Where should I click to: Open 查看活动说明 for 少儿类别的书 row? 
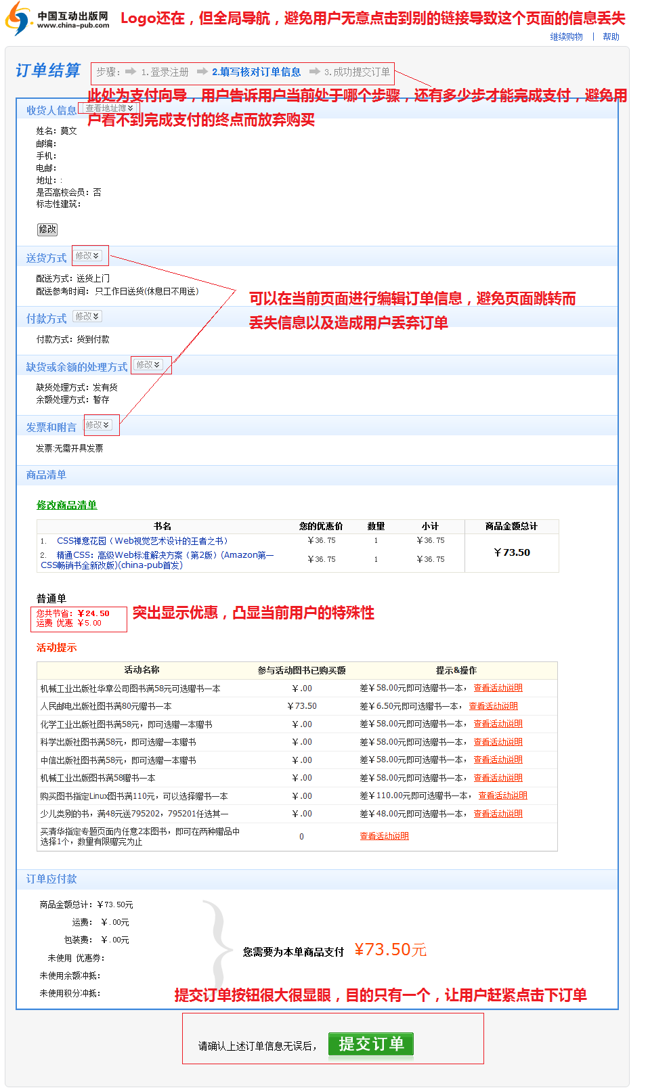pyautogui.click(x=498, y=814)
